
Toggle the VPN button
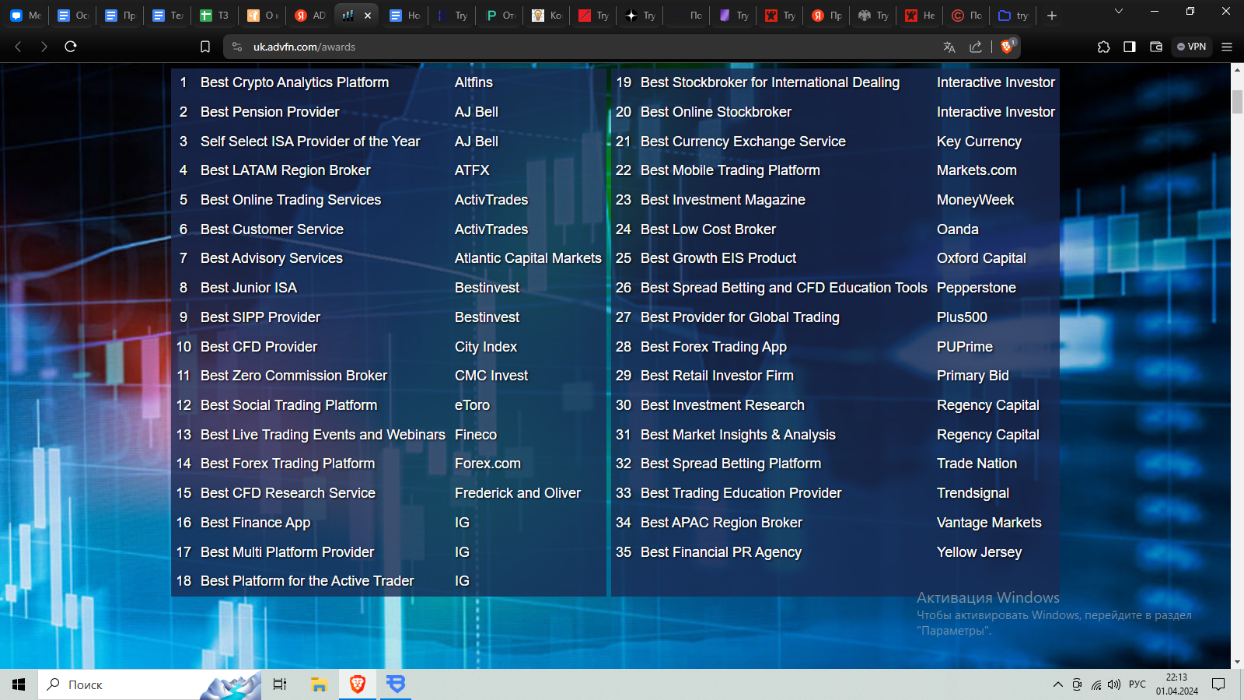[x=1191, y=47]
